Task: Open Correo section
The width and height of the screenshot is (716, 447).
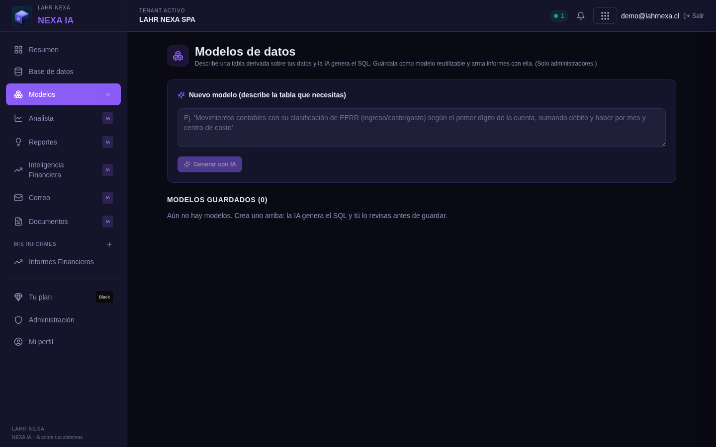Action: 63,198
